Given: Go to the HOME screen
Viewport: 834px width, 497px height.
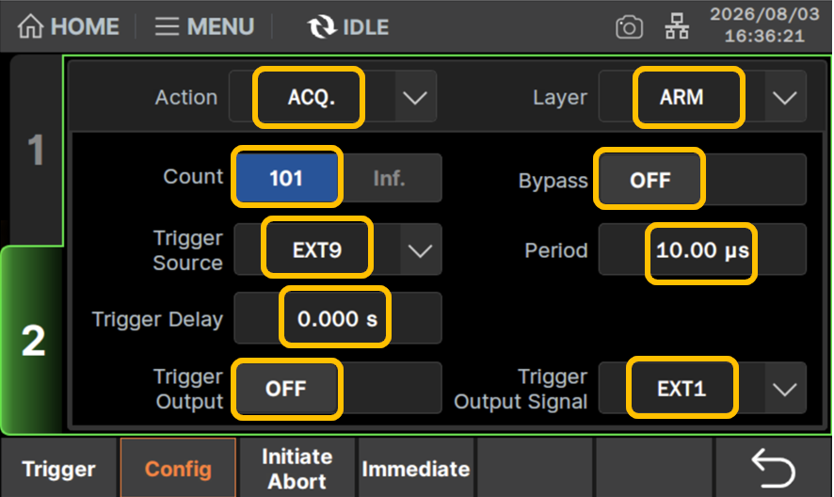Looking at the screenshot, I should [x=68, y=26].
